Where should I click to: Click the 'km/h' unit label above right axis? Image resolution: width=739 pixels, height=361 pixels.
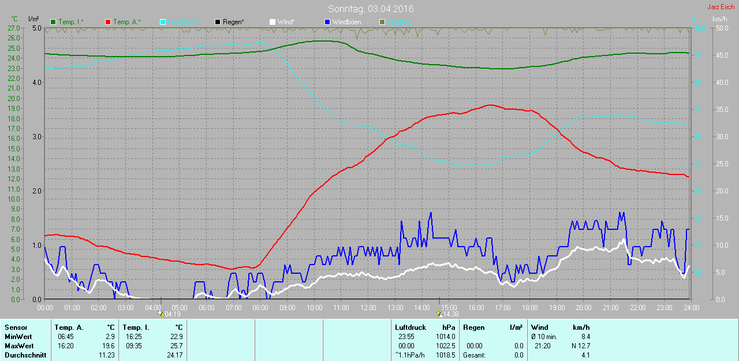click(720, 19)
